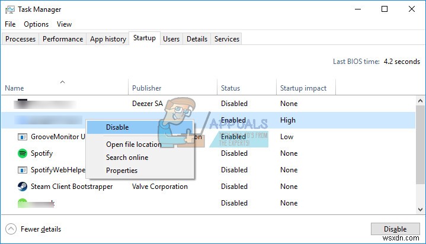Select the Spotify startup entry

[41, 153]
